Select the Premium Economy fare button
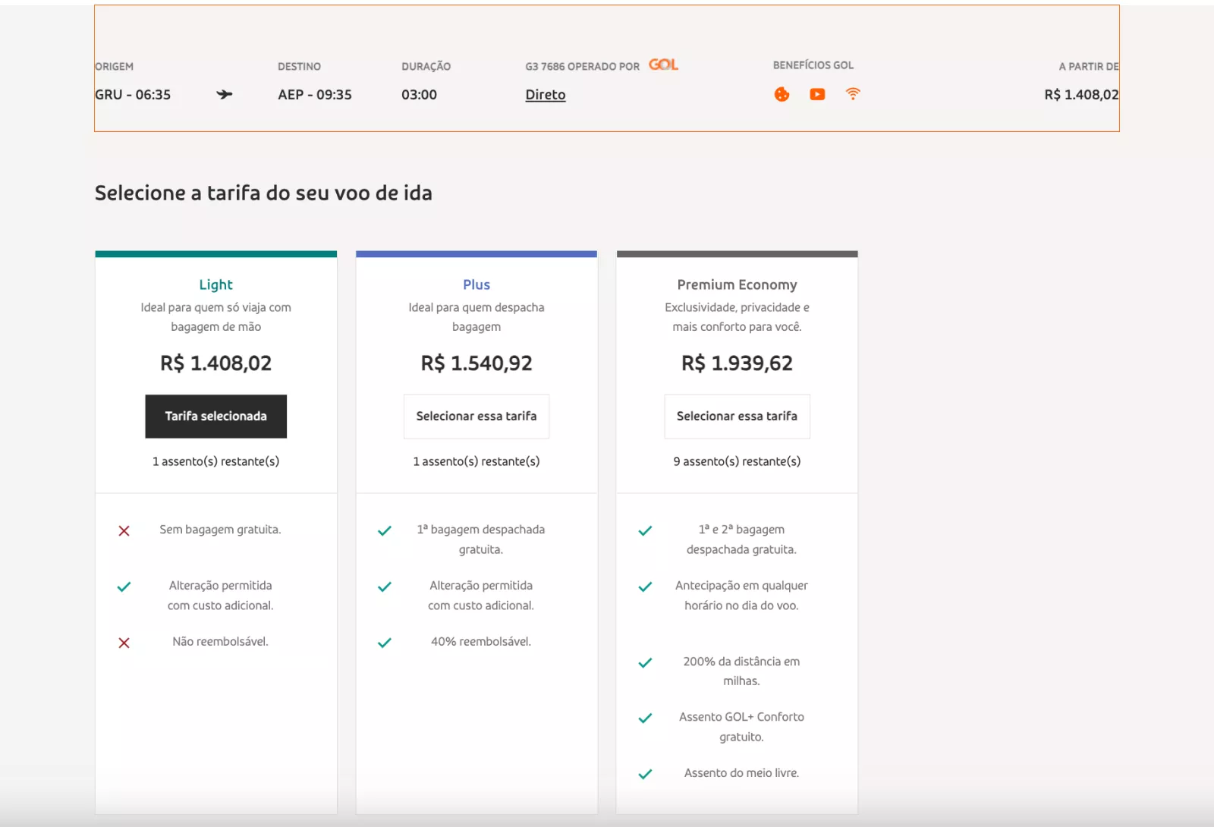This screenshot has height=827, width=1214. tap(737, 416)
